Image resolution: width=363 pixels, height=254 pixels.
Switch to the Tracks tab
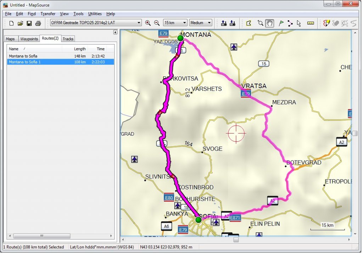[x=68, y=39]
